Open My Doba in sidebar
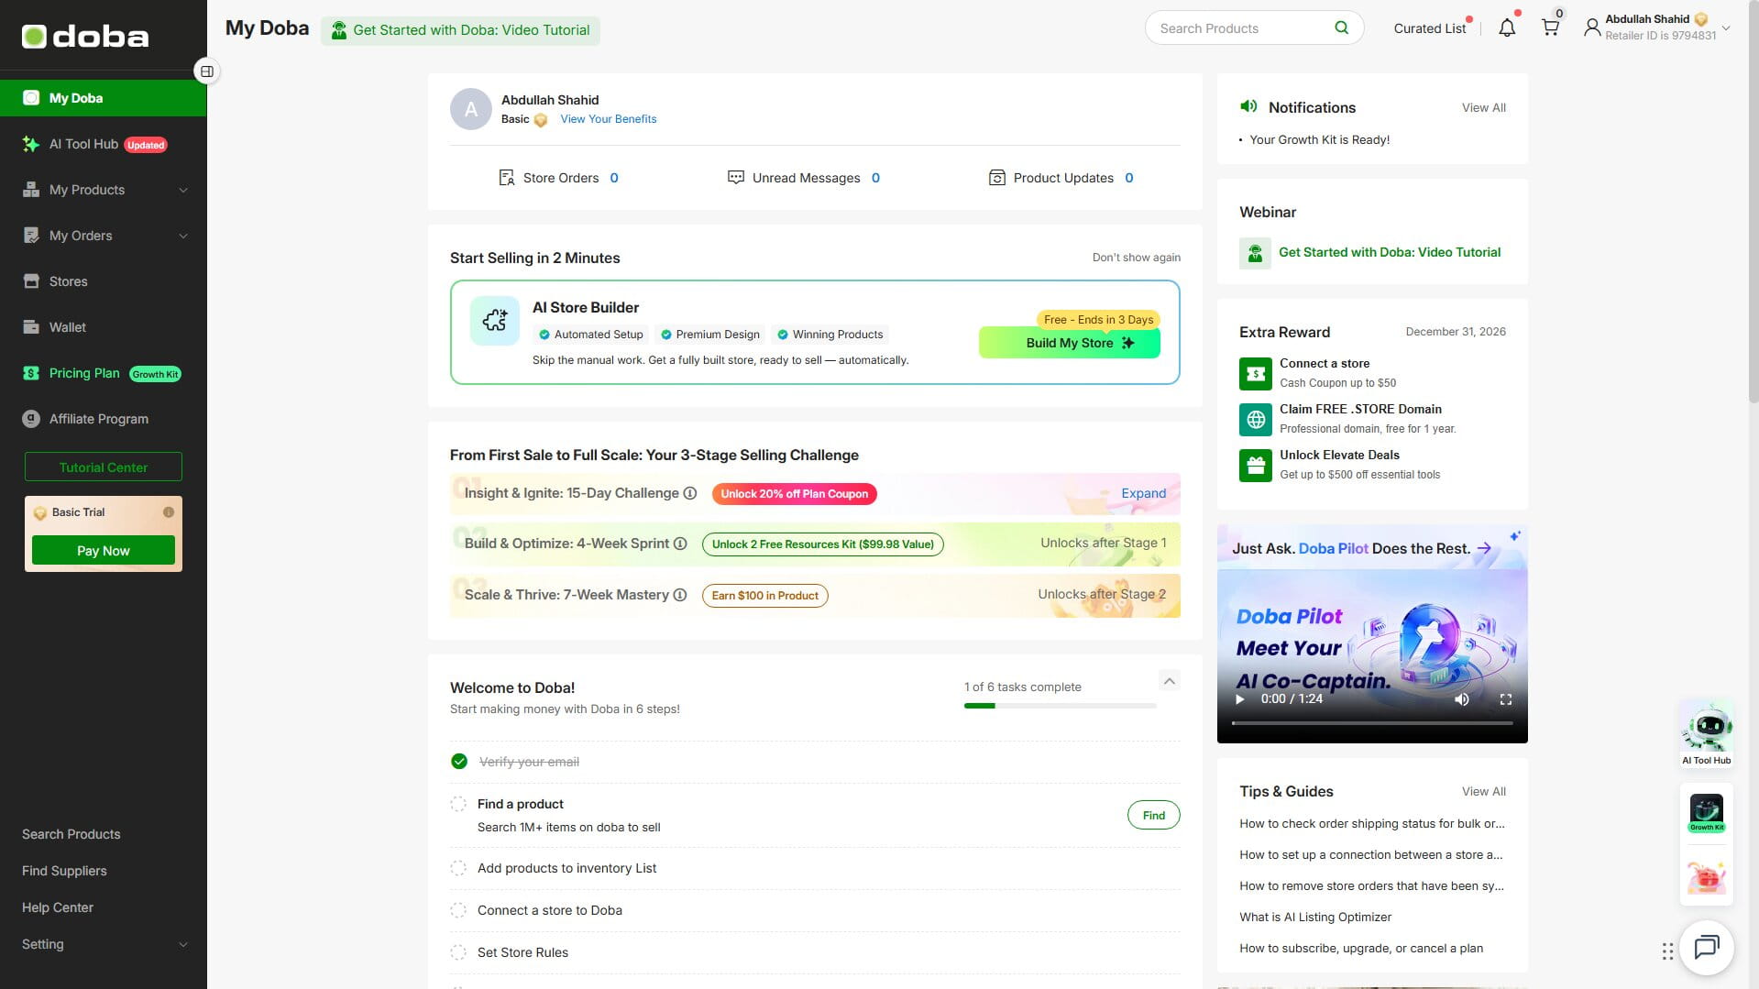 (x=103, y=98)
